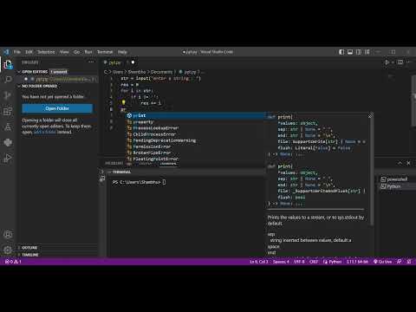
Task: Open Explorer panel More Actions ellipsis
Action: pyautogui.click(x=91, y=62)
